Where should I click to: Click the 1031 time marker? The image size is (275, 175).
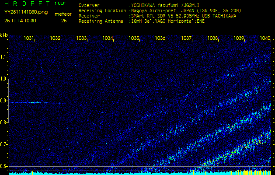[x=29, y=38]
